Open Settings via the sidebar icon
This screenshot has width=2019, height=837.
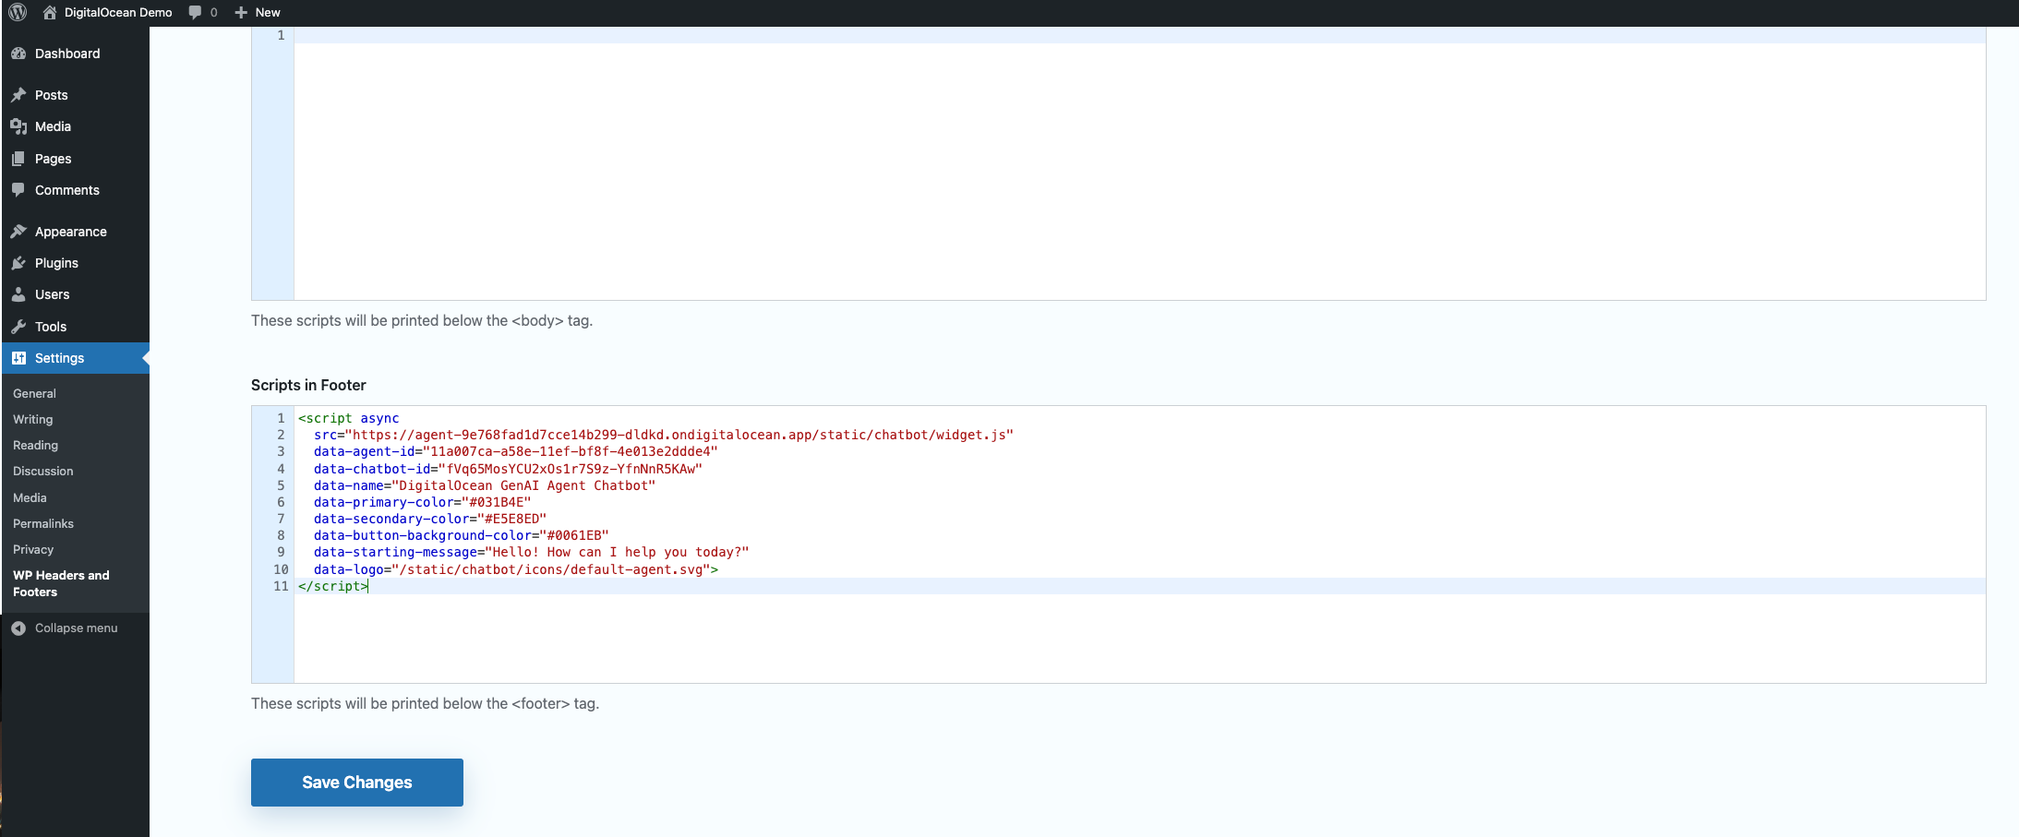click(x=19, y=357)
